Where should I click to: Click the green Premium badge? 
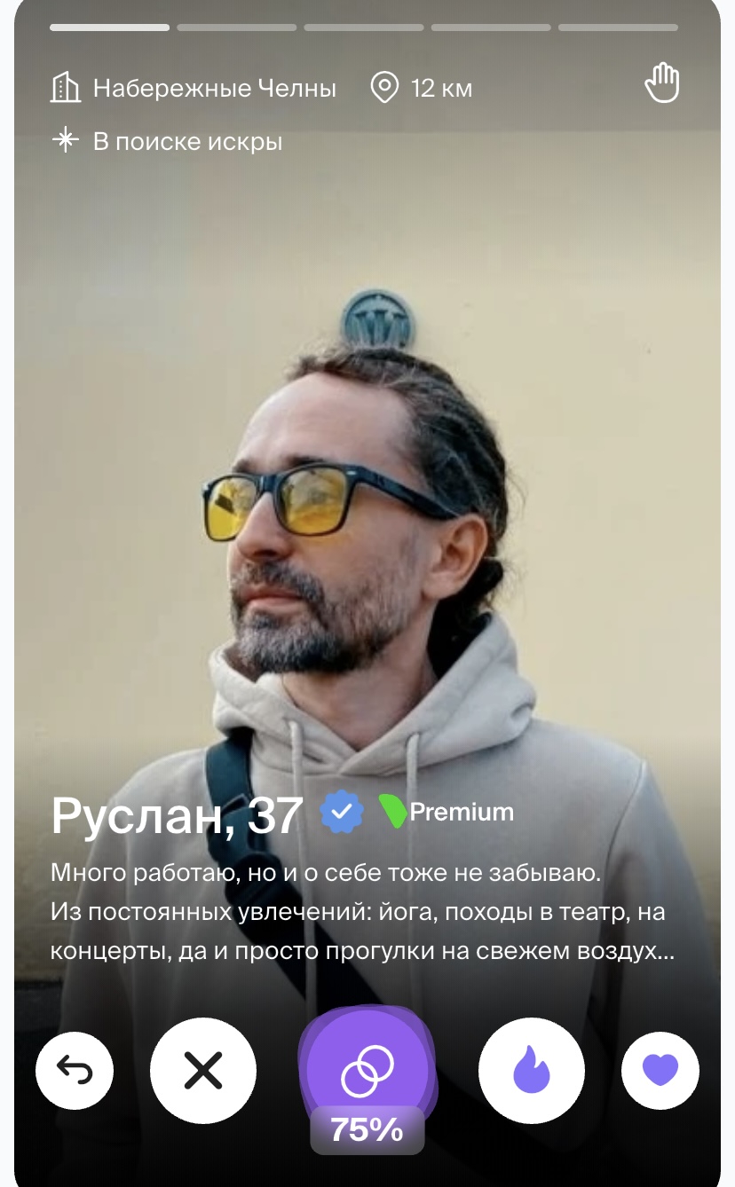click(x=447, y=812)
